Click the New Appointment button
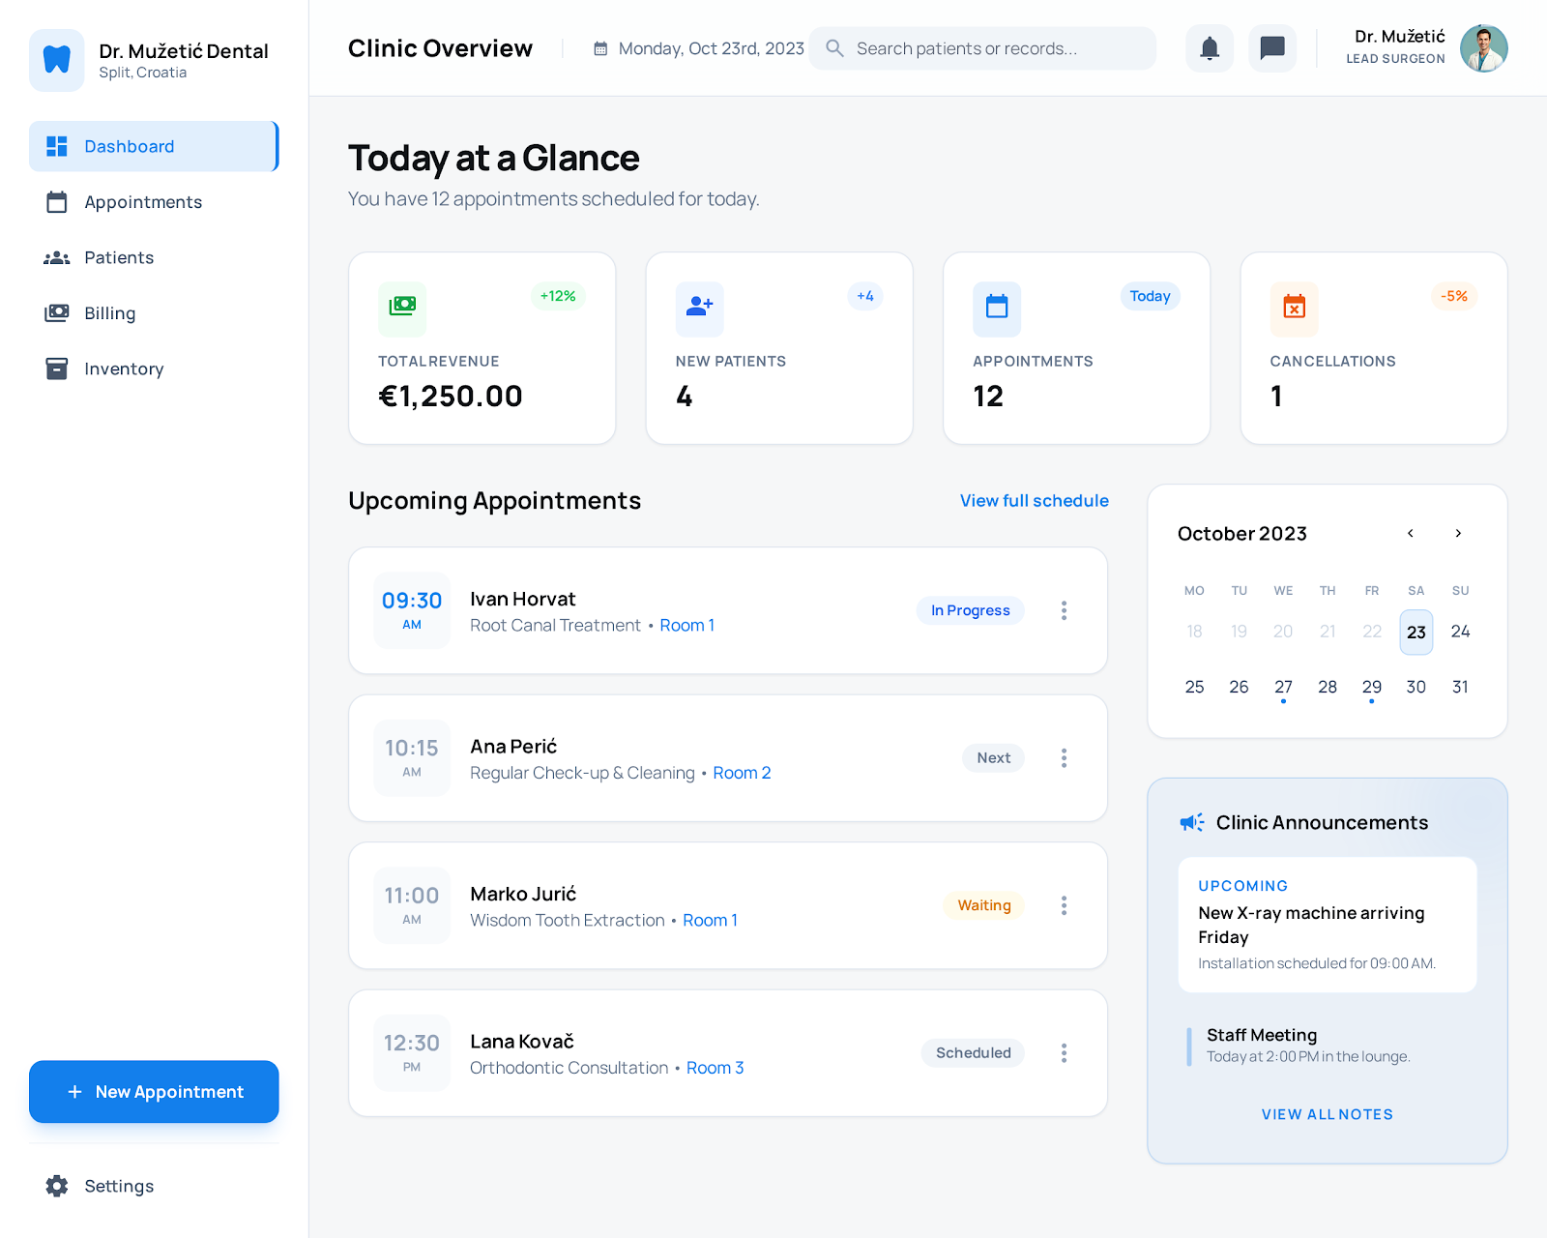The height and width of the screenshot is (1238, 1547). (x=154, y=1092)
